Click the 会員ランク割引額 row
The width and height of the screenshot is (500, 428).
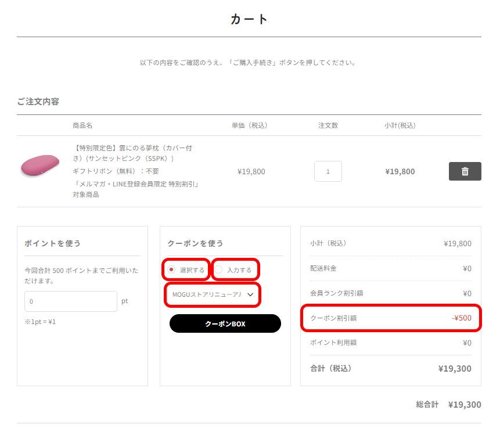(391, 293)
